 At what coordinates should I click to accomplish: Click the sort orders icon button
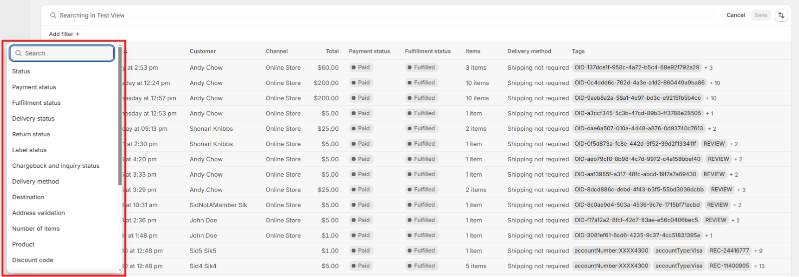click(781, 15)
